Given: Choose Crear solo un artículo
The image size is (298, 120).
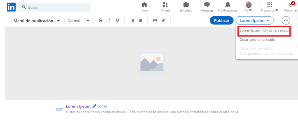Looking at the screenshot, I should (257, 40).
